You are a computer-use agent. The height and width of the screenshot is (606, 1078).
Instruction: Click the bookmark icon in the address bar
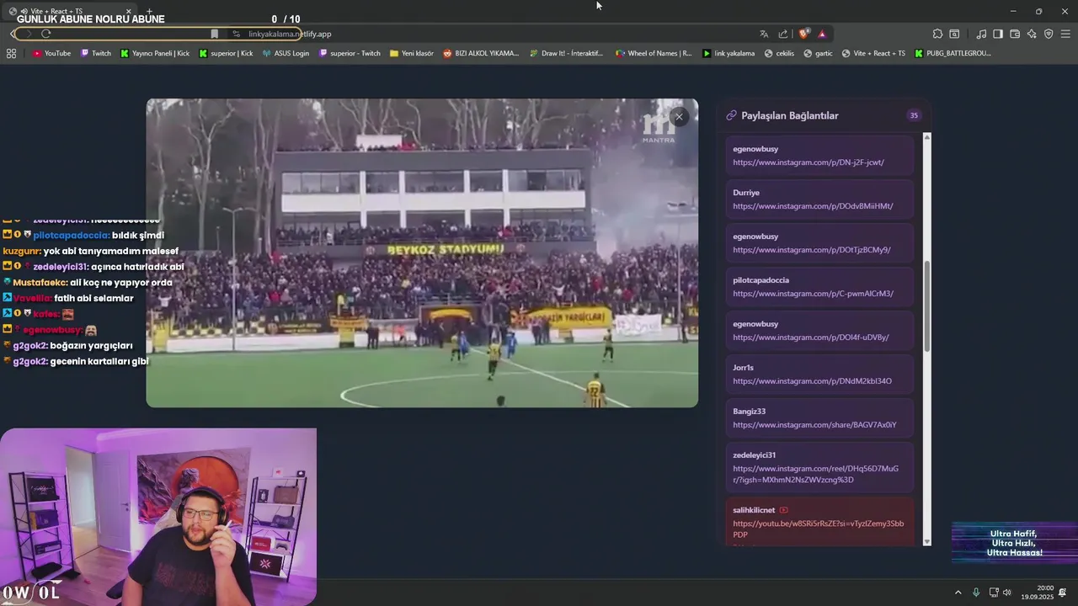pos(215,34)
